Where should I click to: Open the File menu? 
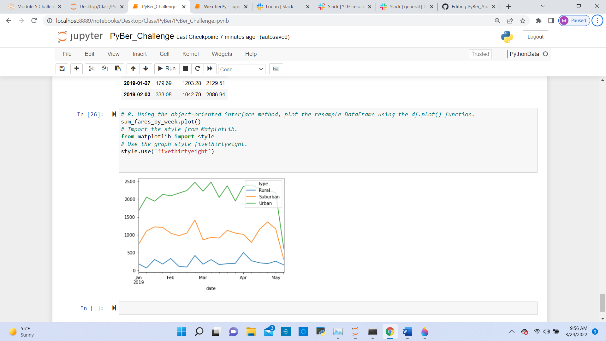pyautogui.click(x=67, y=54)
